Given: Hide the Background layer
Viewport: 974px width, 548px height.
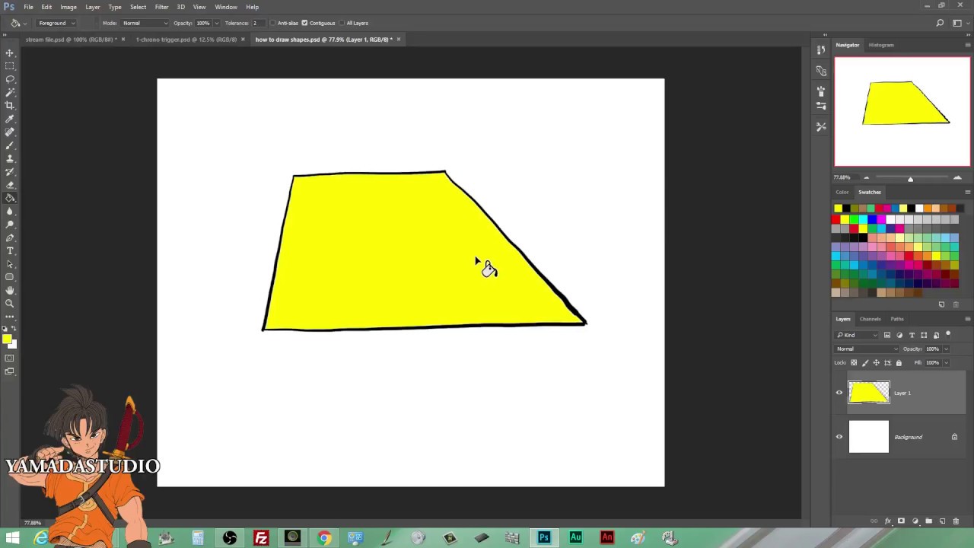Looking at the screenshot, I should (839, 436).
